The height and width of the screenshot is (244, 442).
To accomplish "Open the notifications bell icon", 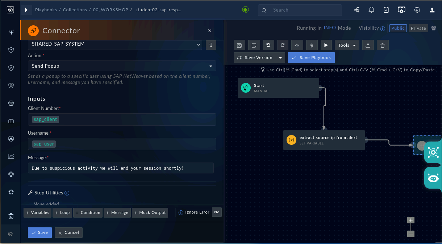I will point(371,10).
